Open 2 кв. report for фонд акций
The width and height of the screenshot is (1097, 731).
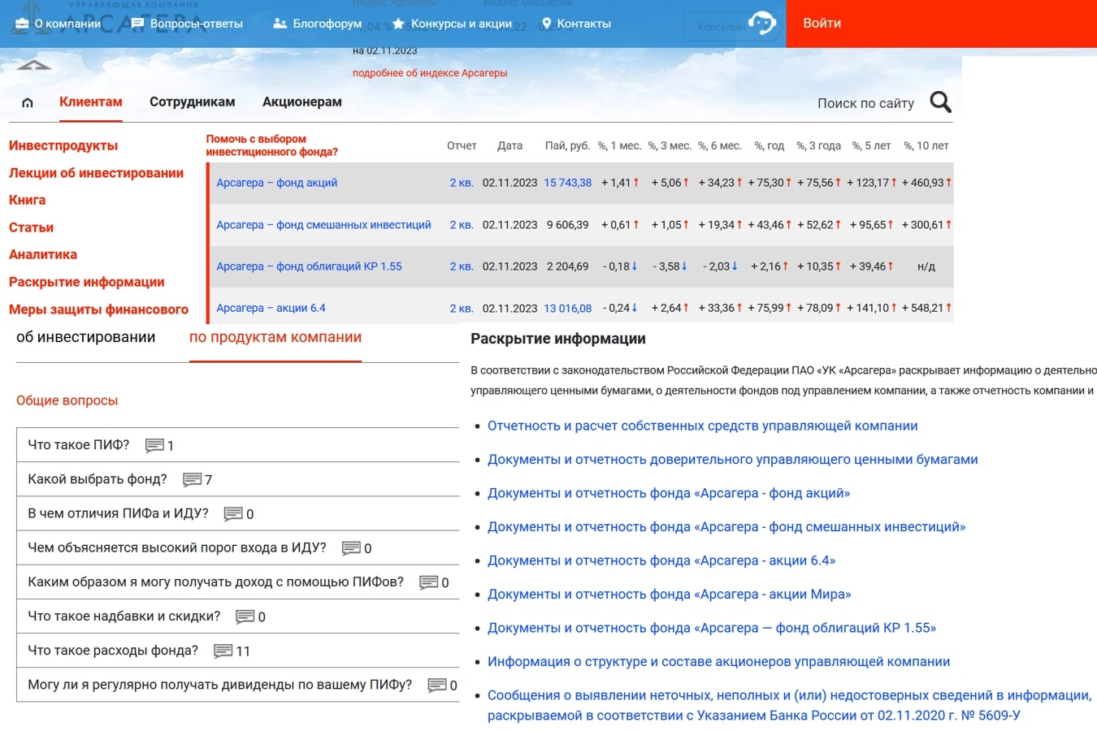tap(462, 183)
